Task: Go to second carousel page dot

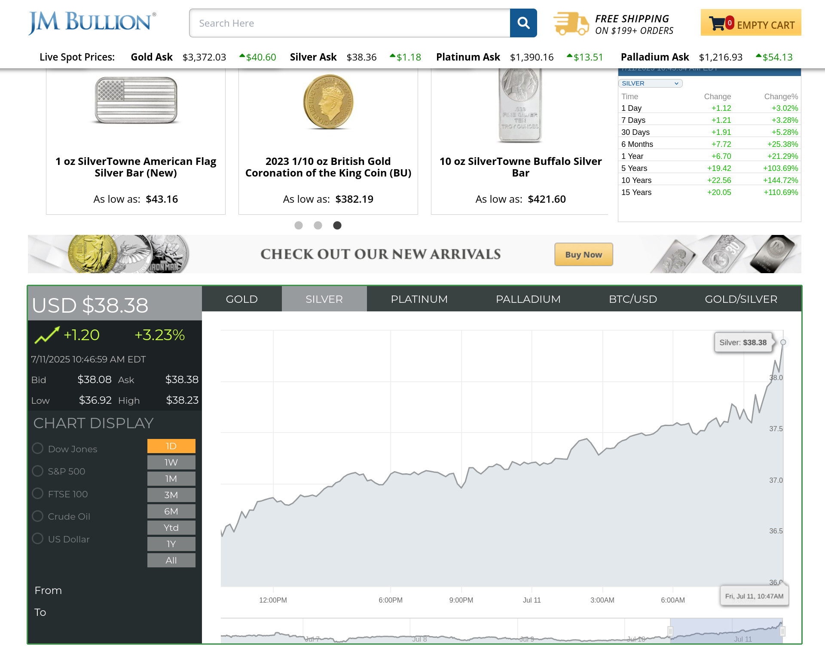Action: pos(318,225)
